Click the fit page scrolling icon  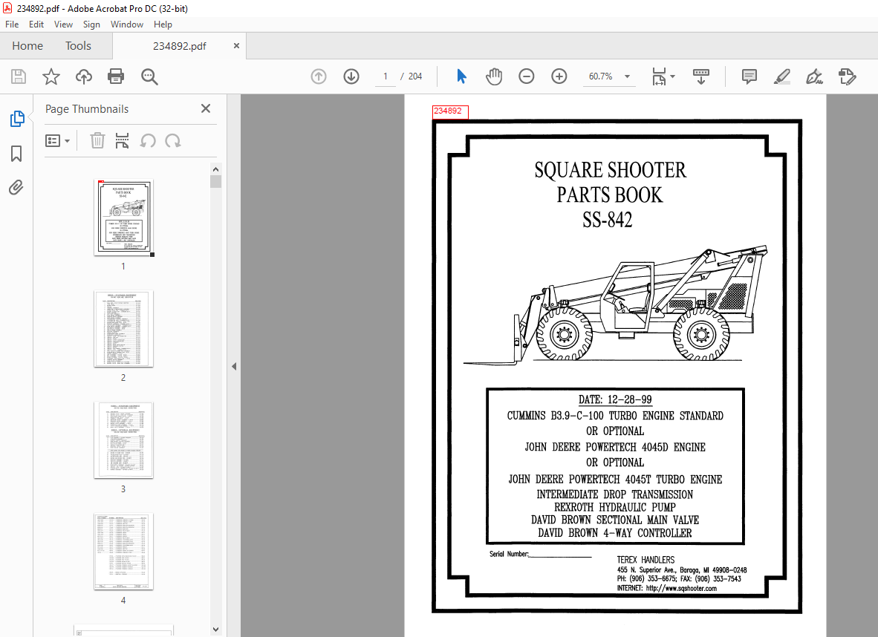(x=659, y=76)
